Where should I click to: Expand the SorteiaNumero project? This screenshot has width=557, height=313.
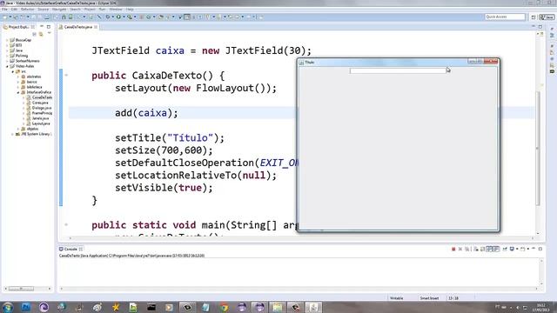coord(7,61)
